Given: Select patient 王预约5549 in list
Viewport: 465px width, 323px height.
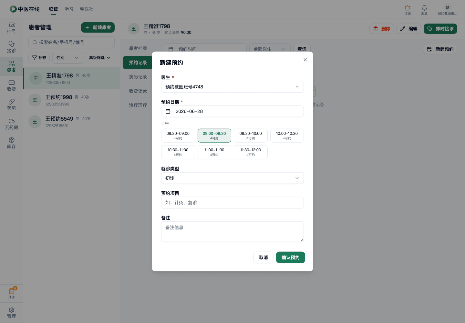Looking at the screenshot, I should tap(71, 122).
